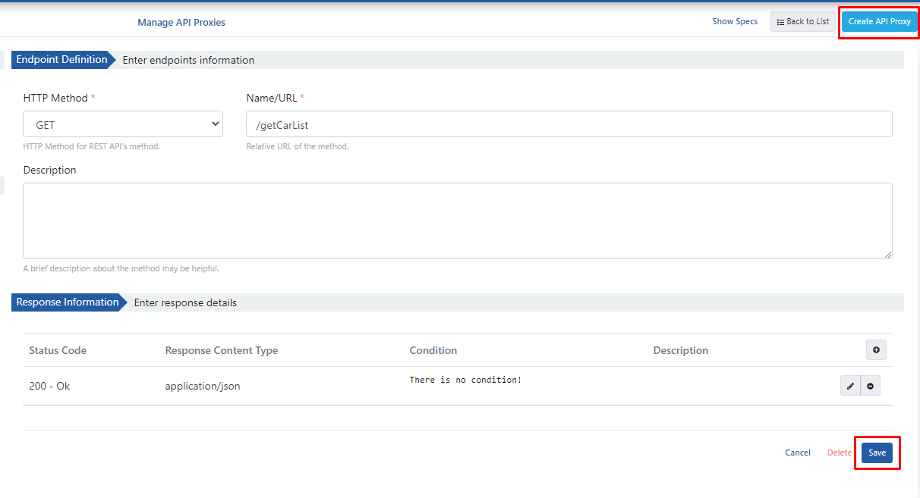This screenshot has width=920, height=498.
Task: Click the Status Code column header
Action: (58, 350)
